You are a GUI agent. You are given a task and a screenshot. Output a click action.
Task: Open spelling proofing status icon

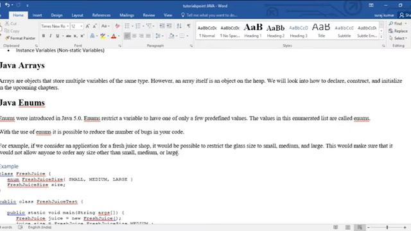[x=20, y=227]
